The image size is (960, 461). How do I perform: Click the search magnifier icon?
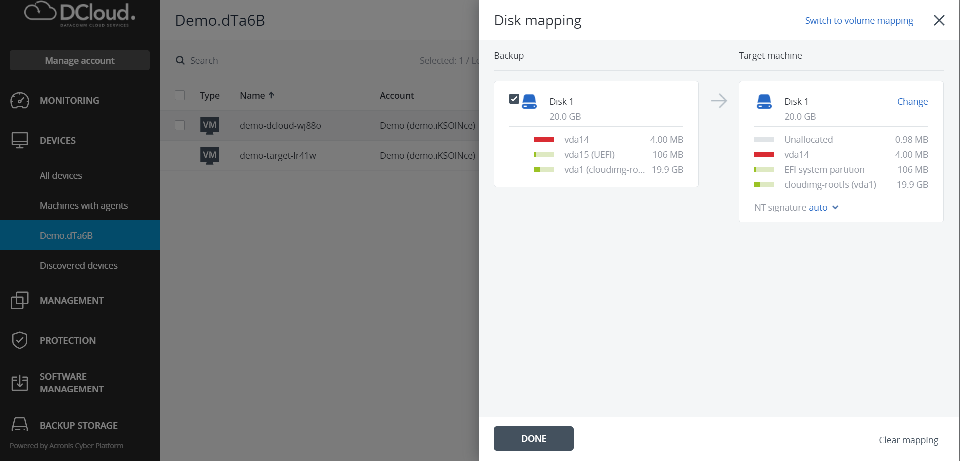pyautogui.click(x=180, y=60)
